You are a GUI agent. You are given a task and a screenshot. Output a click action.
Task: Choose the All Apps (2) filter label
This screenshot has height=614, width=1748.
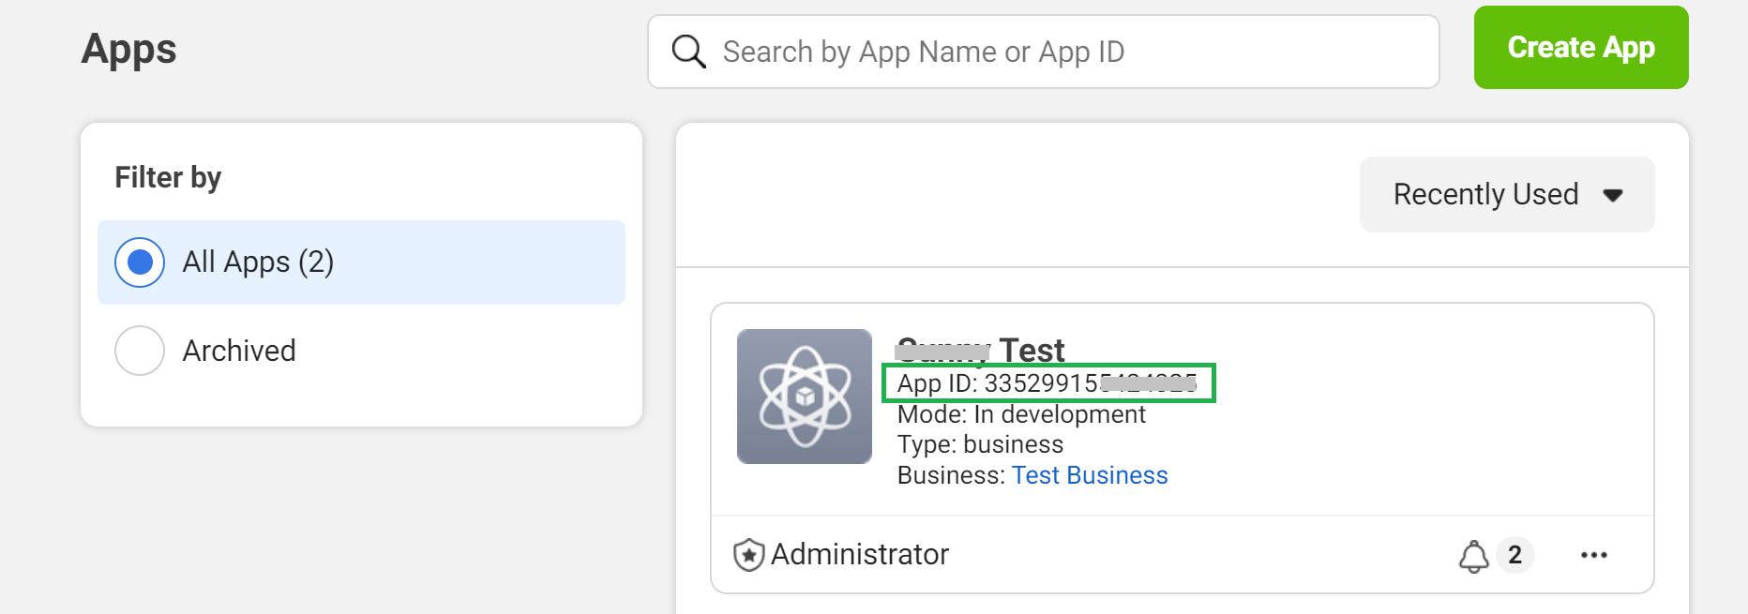(258, 262)
